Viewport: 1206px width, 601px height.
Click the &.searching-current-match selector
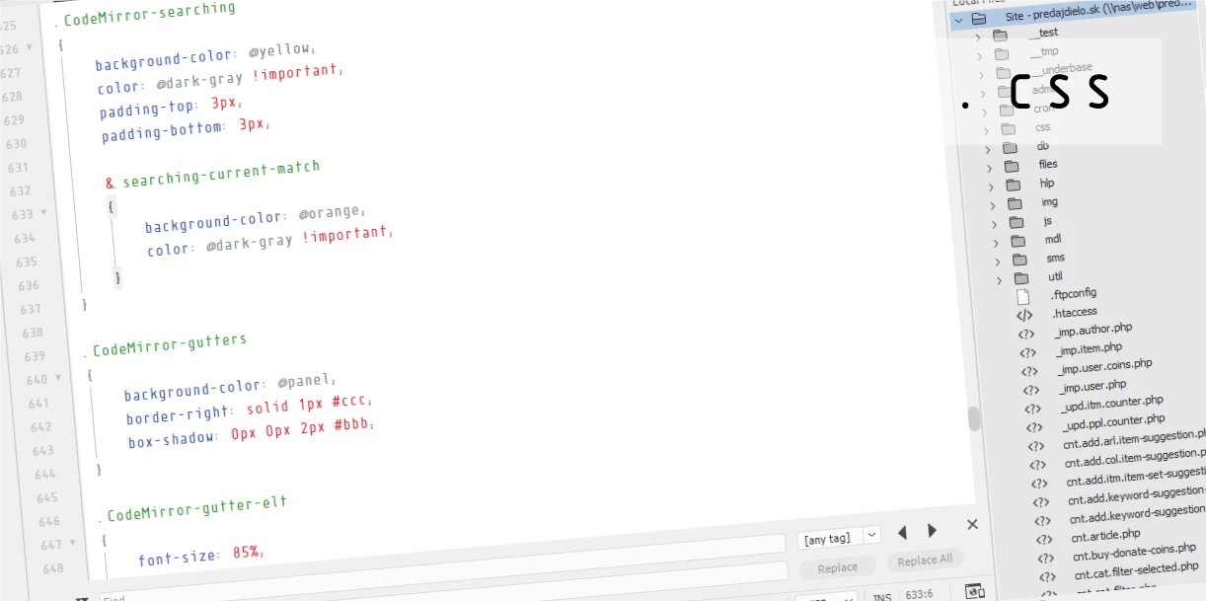pyautogui.click(x=212, y=175)
